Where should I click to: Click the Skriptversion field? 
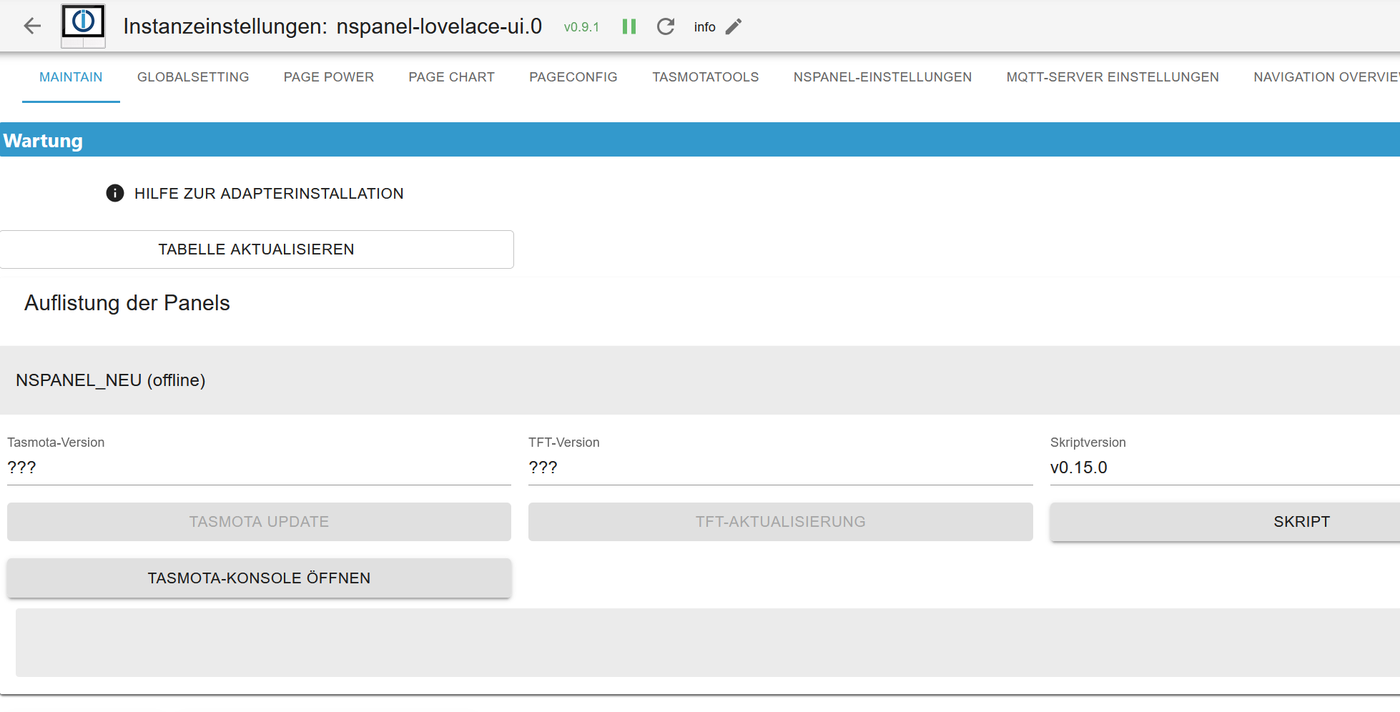(x=1223, y=468)
